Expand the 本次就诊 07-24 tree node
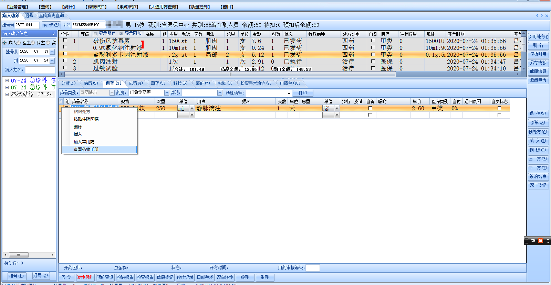Viewport: 551px width, 285px height. [7, 94]
